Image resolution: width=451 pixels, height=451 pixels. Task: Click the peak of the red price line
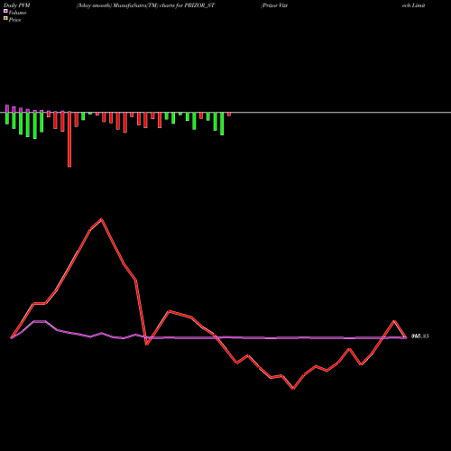(102, 219)
